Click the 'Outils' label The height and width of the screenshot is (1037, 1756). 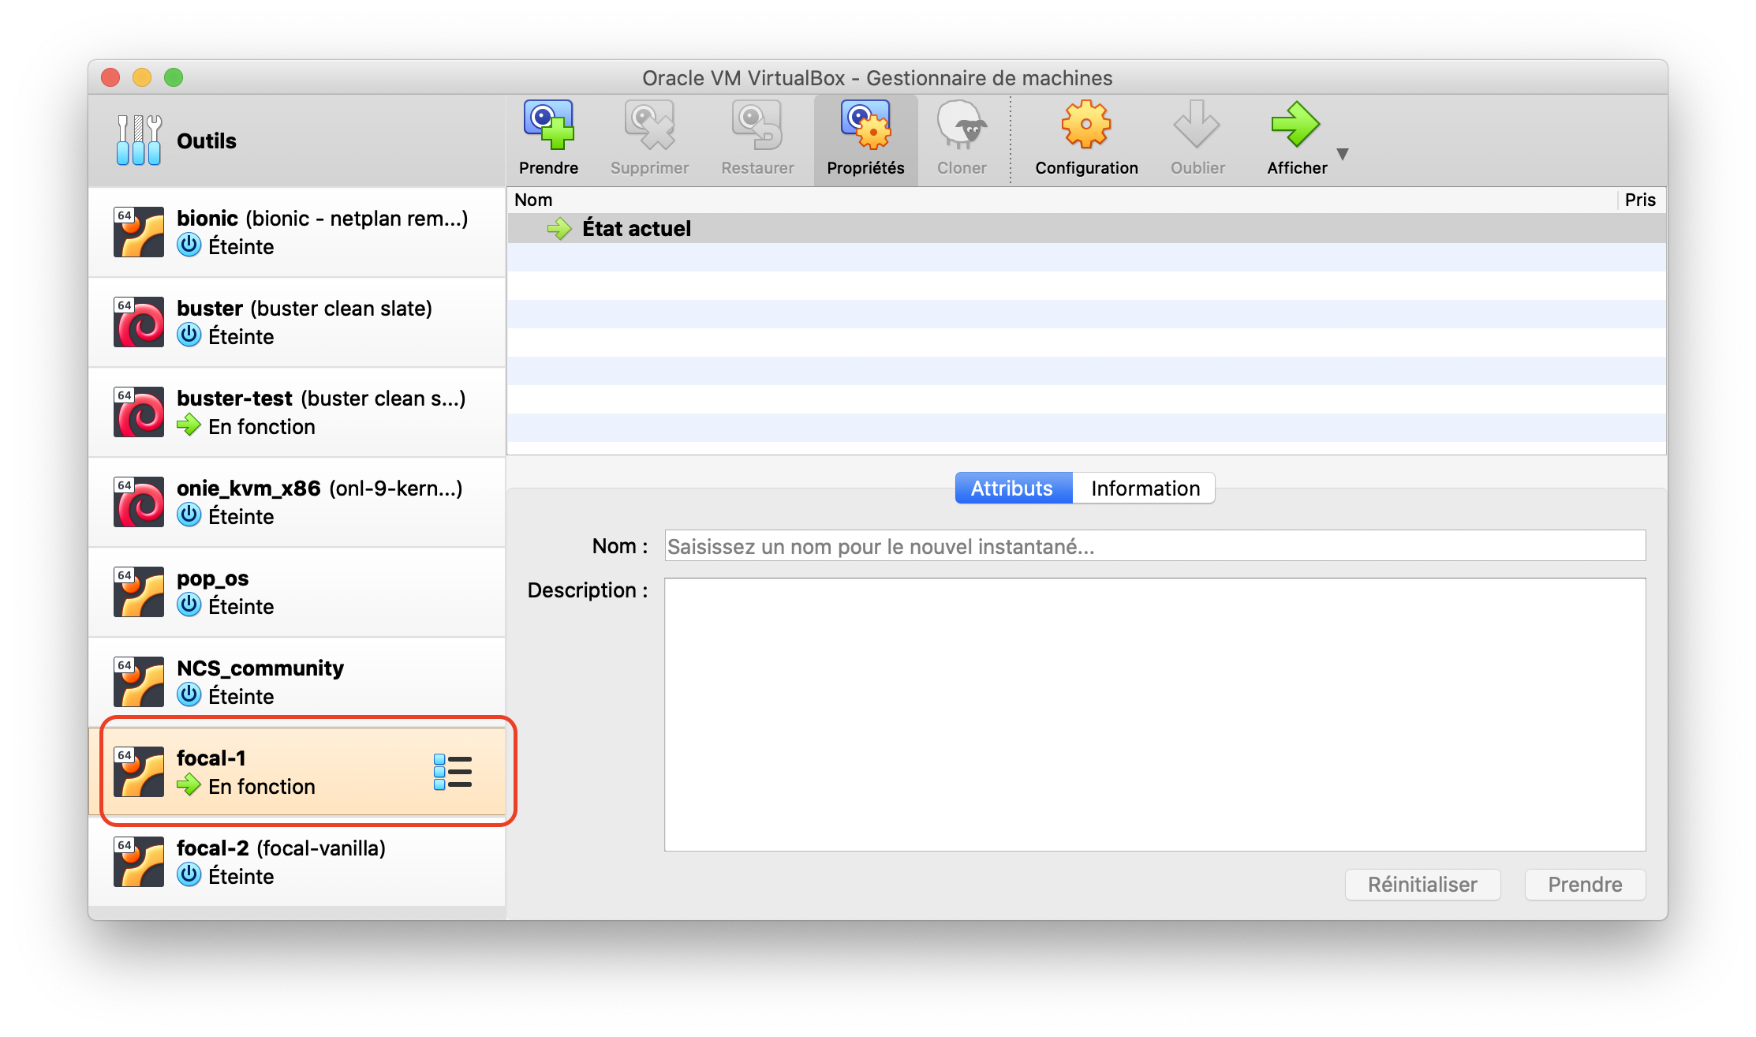207,140
